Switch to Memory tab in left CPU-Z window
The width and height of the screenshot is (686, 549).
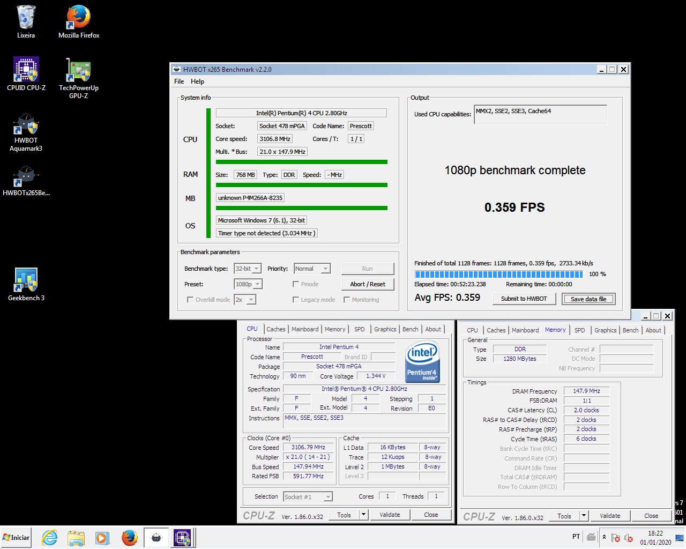[x=335, y=329]
